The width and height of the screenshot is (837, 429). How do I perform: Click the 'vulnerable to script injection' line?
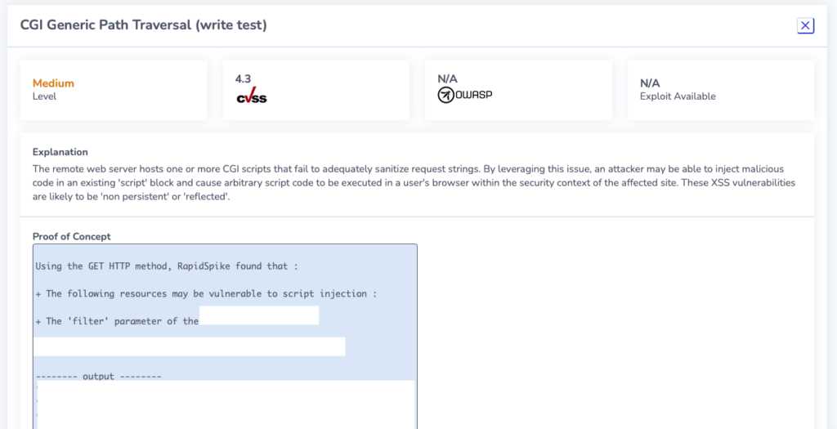(206, 294)
